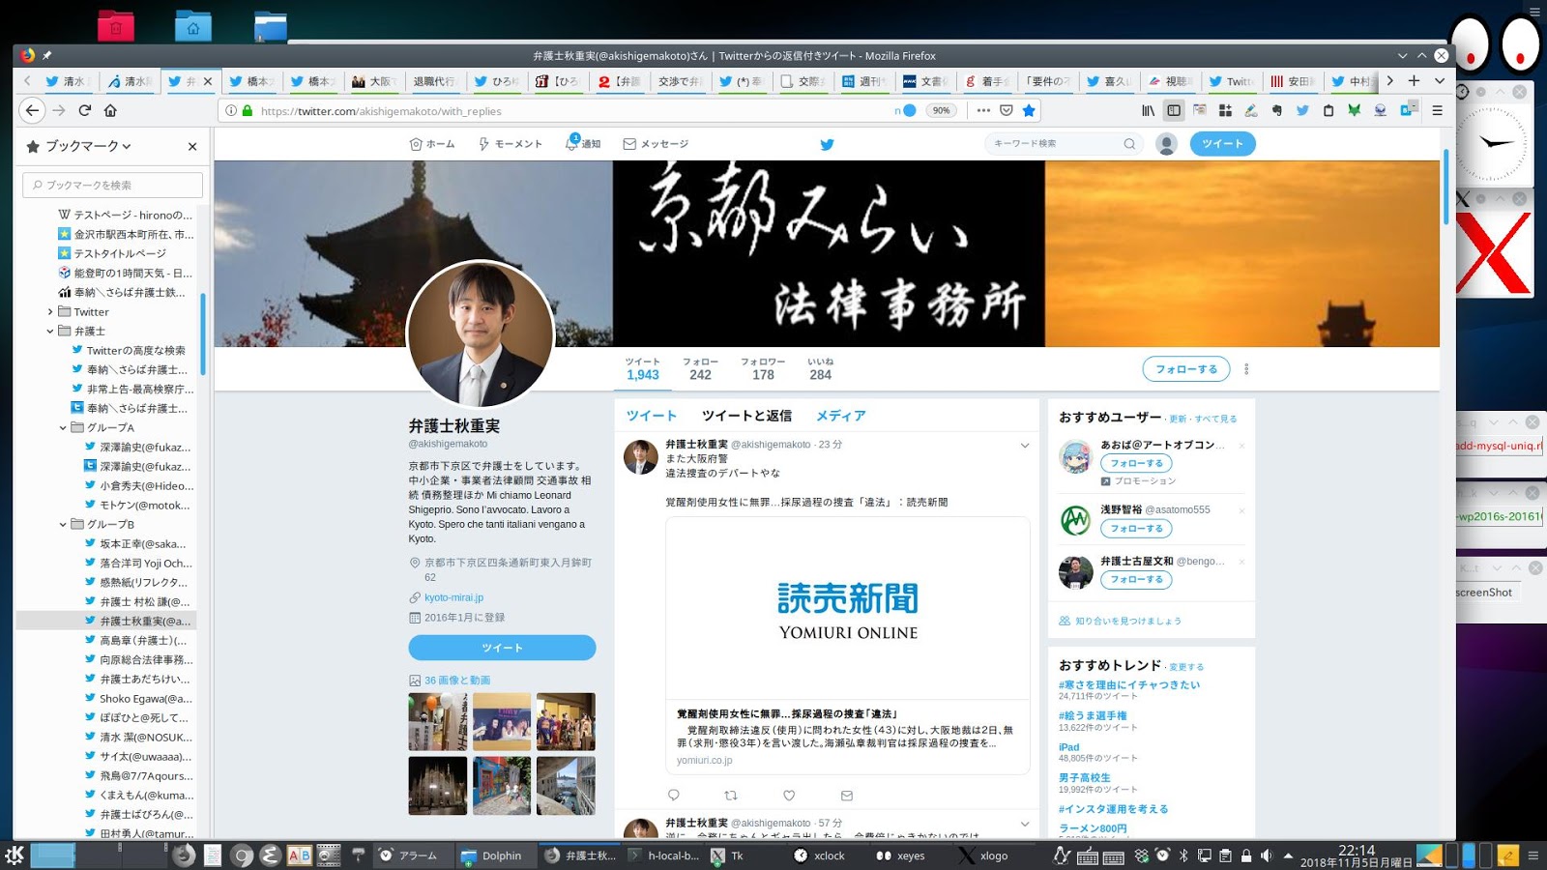Image resolution: width=1547 pixels, height=870 pixels.
Task: Toggle the Firefox sidebar toolbar button
Action: tap(1174, 110)
